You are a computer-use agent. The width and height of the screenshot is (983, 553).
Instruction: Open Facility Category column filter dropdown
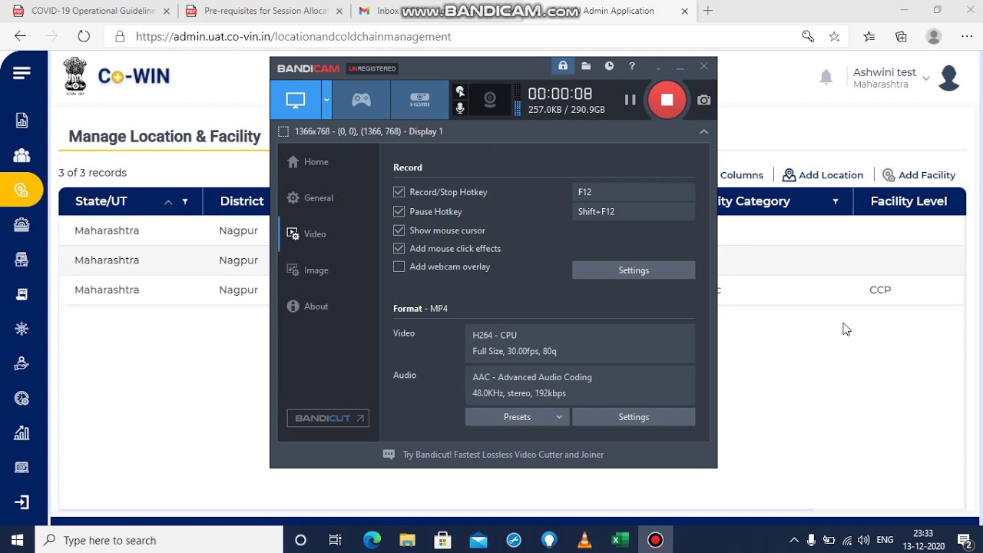coord(836,202)
